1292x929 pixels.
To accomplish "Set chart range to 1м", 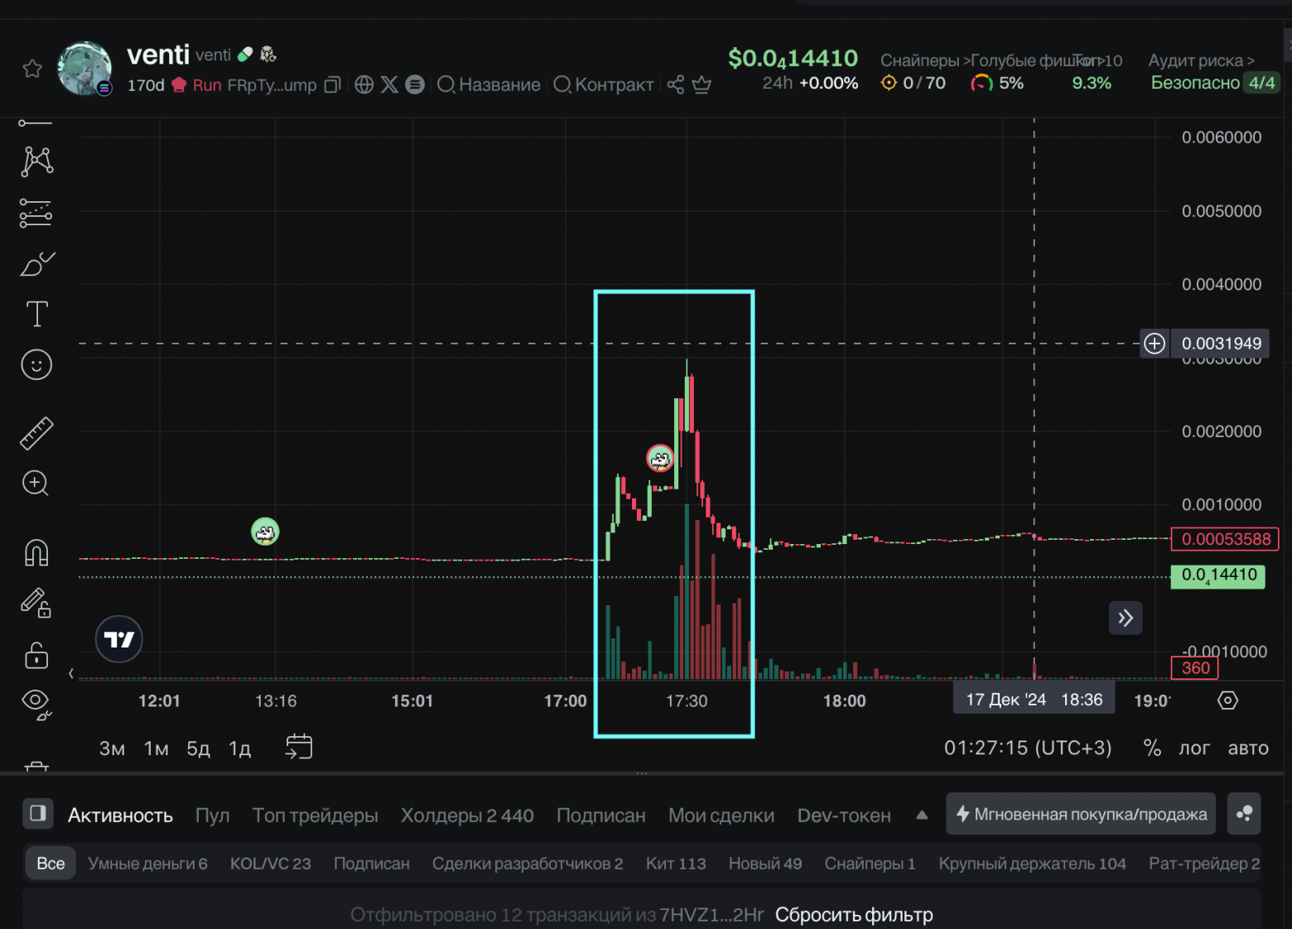I will [x=156, y=748].
